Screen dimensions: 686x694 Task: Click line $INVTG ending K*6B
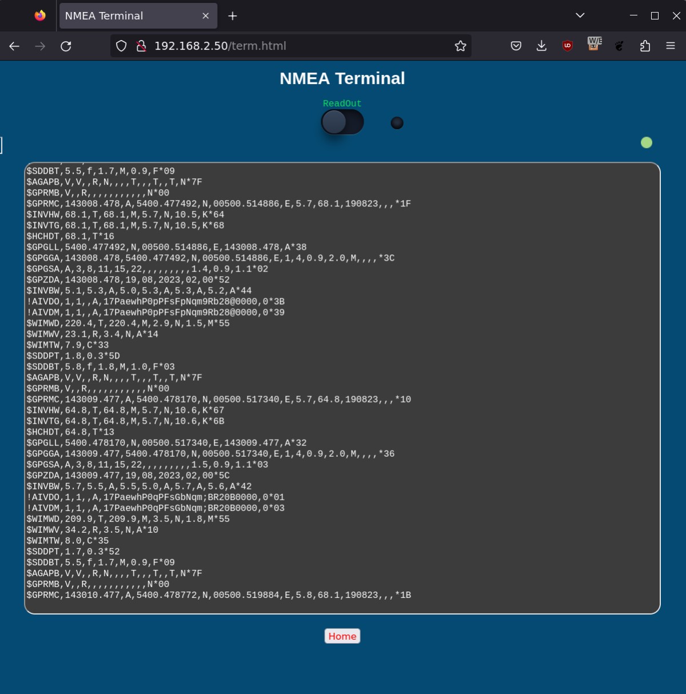click(x=125, y=421)
